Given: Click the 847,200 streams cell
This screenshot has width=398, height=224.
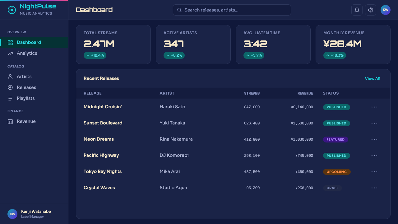Looking at the screenshot, I should click(x=252, y=107).
